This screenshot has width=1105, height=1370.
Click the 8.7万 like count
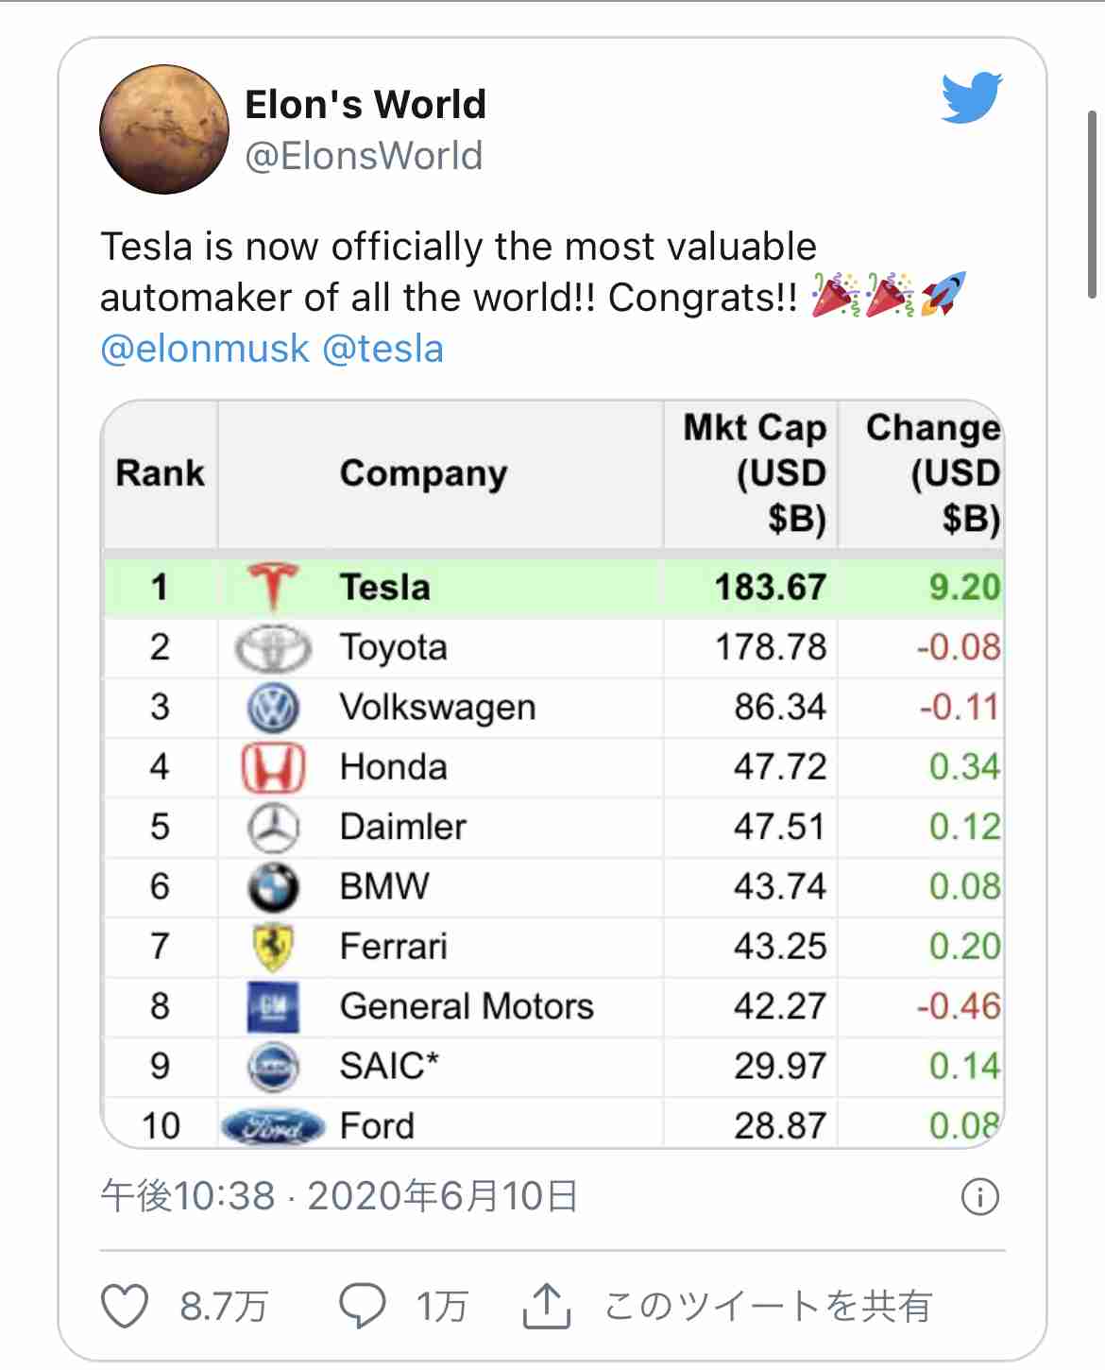click(224, 1307)
